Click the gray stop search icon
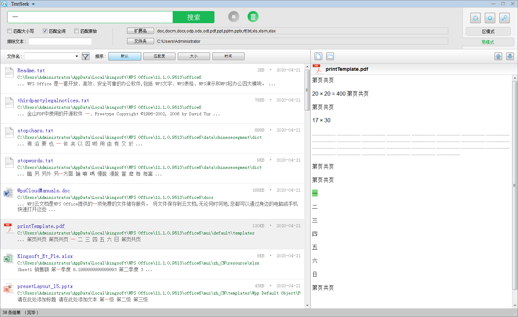 [x=234, y=17]
